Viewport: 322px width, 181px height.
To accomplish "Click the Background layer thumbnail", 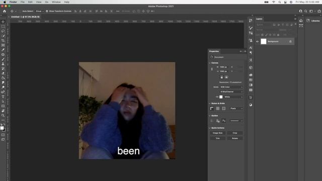I will (264, 41).
